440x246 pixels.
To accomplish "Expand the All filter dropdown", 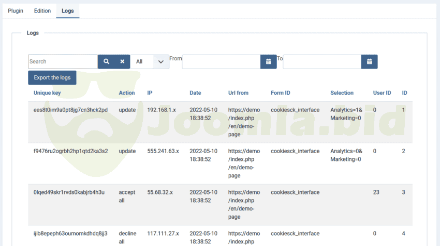I will point(150,62).
